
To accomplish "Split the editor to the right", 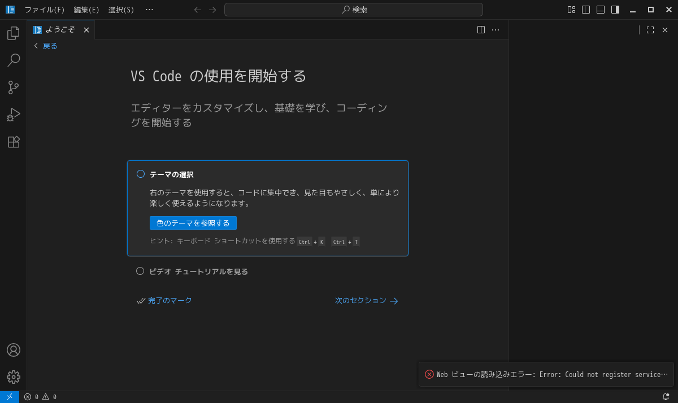I will 481,30.
